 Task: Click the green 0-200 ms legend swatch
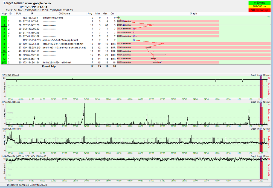(259, 3)
